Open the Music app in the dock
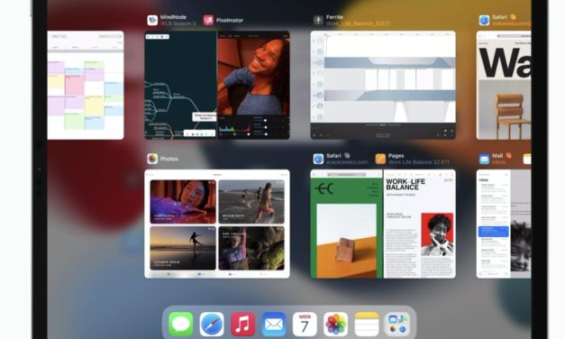565x339 pixels. 242,324
